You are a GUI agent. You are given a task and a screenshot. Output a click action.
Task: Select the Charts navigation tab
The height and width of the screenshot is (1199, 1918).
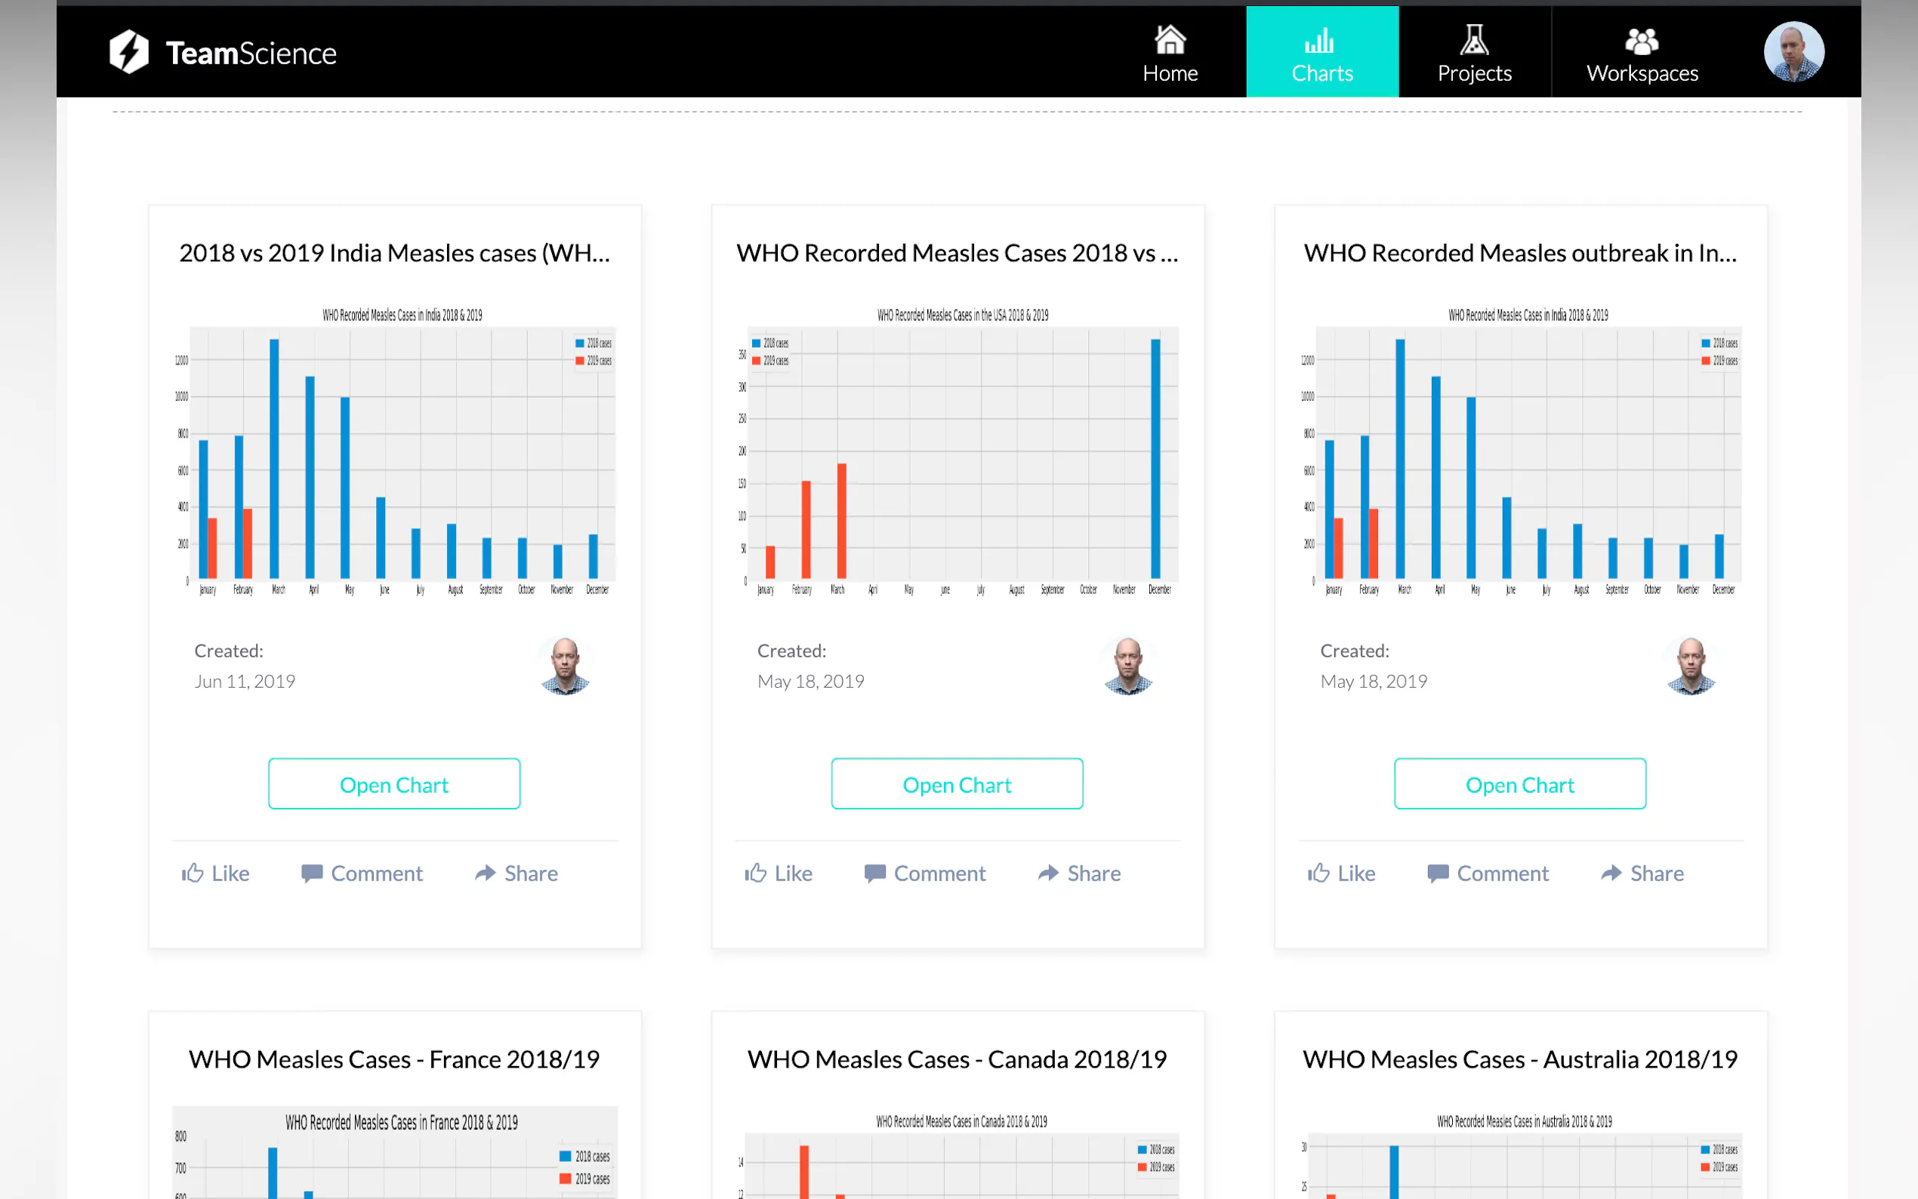coord(1321,53)
